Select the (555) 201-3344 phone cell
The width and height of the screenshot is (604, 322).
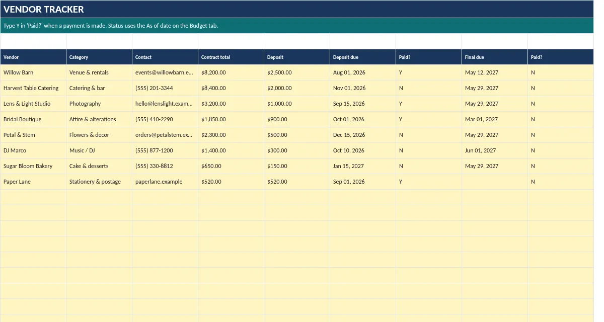point(165,88)
